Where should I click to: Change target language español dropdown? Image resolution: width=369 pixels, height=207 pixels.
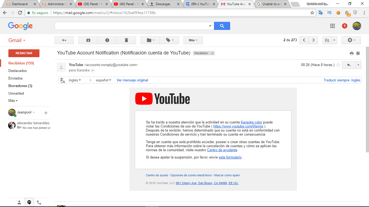coord(103,80)
